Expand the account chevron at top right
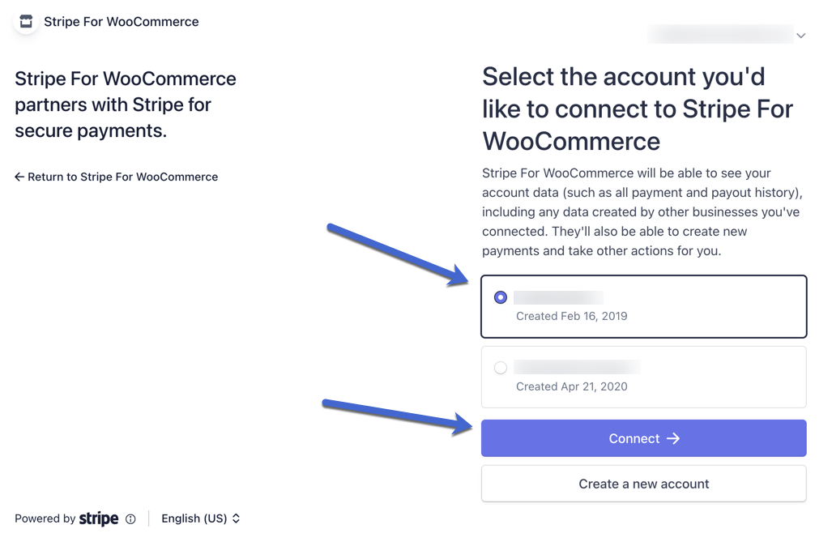This screenshot has width=832, height=546. coord(801,36)
